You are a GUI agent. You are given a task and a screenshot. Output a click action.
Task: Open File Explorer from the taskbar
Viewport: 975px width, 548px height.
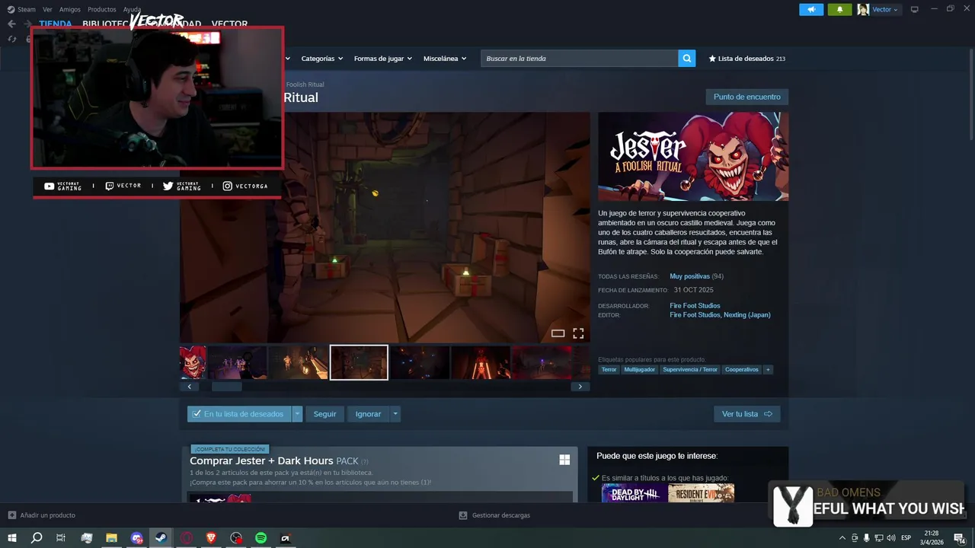111,538
